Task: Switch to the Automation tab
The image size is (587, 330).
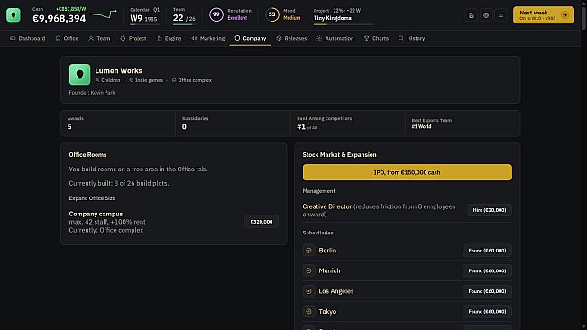Action: point(335,38)
